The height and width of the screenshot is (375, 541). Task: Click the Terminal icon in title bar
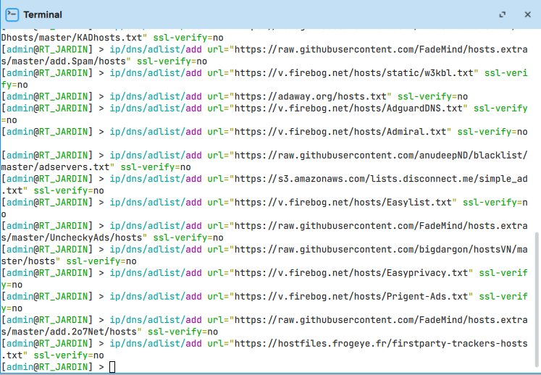pos(12,14)
